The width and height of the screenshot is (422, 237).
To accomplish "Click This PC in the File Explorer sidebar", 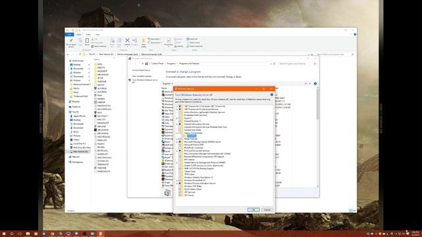I will click(x=76, y=112).
